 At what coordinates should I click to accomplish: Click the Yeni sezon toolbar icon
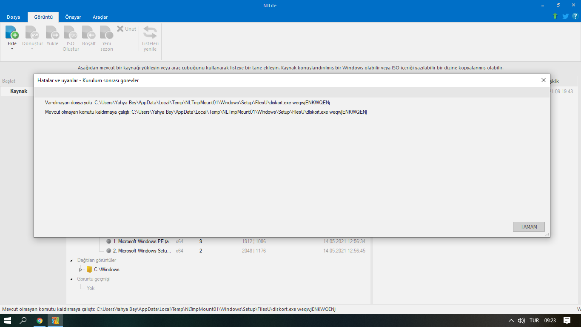107,32
